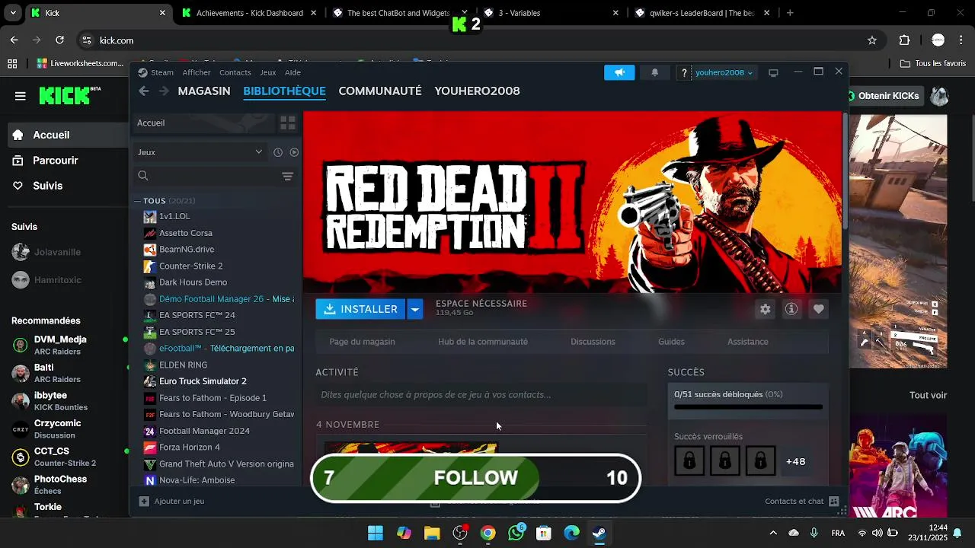Click Obtenir KICKs button
The width and height of the screenshot is (975, 548).
884,96
